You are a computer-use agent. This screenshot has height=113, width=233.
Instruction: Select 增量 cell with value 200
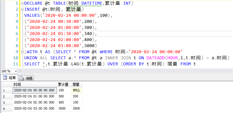pyautogui.click(x=77, y=96)
